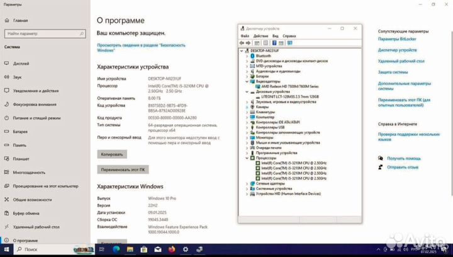Image resolution: width=453 pixels, height=257 pixels.
Task: Select the Мониторы node in device tree
Action: click(x=265, y=137)
